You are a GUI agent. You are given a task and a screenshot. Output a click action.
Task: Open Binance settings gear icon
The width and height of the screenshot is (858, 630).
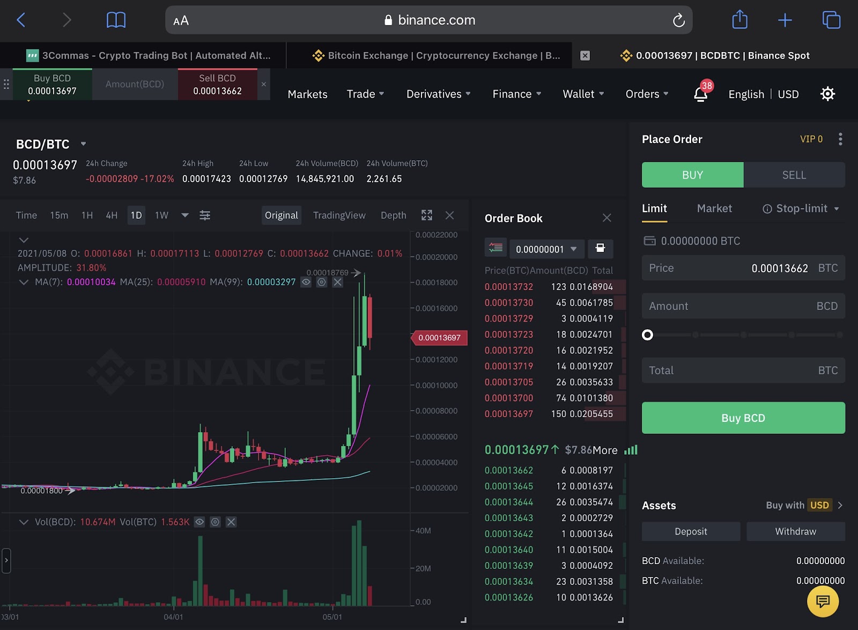point(827,94)
